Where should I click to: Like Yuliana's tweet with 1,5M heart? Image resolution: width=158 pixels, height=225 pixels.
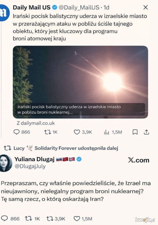pos(83,219)
